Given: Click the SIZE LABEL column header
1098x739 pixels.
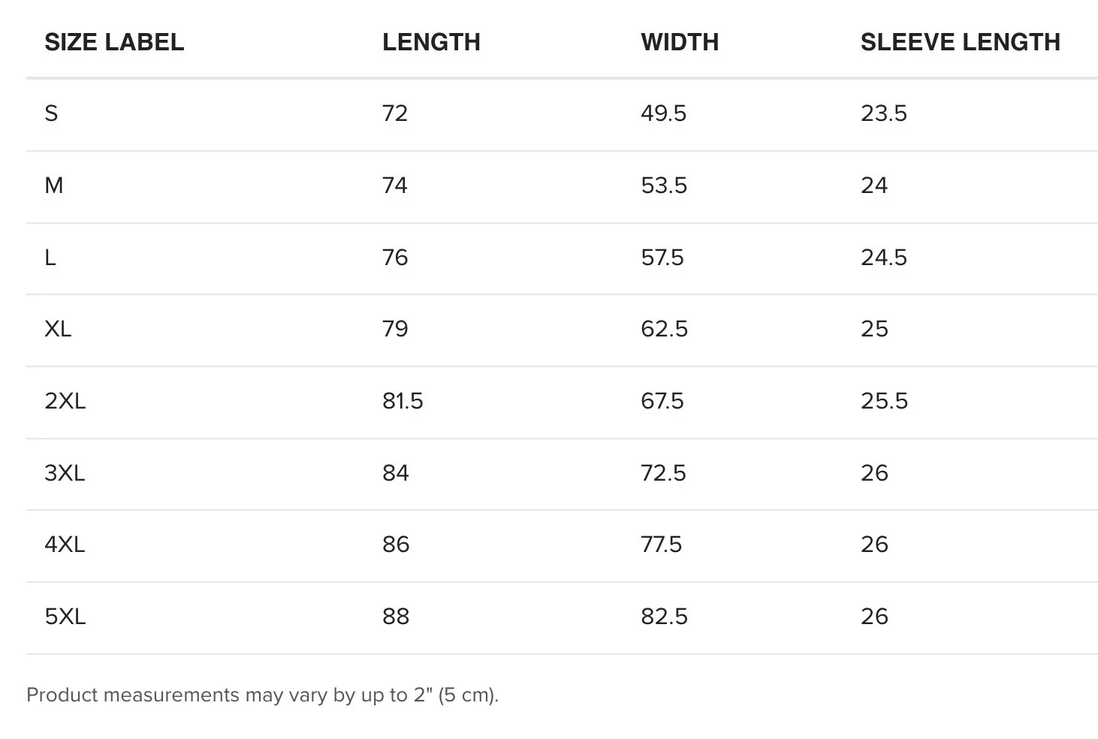Looking at the screenshot, I should coord(114,42).
